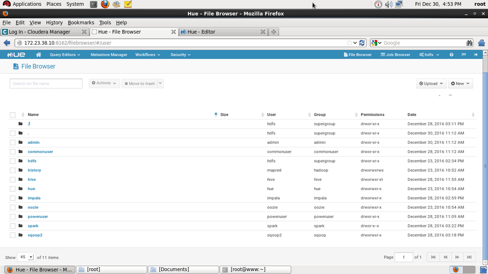Sort the table by Date column
488x274 pixels.
(x=412, y=115)
